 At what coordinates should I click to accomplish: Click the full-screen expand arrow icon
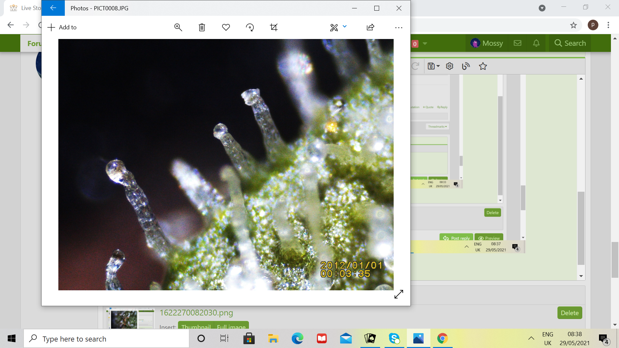[399, 294]
